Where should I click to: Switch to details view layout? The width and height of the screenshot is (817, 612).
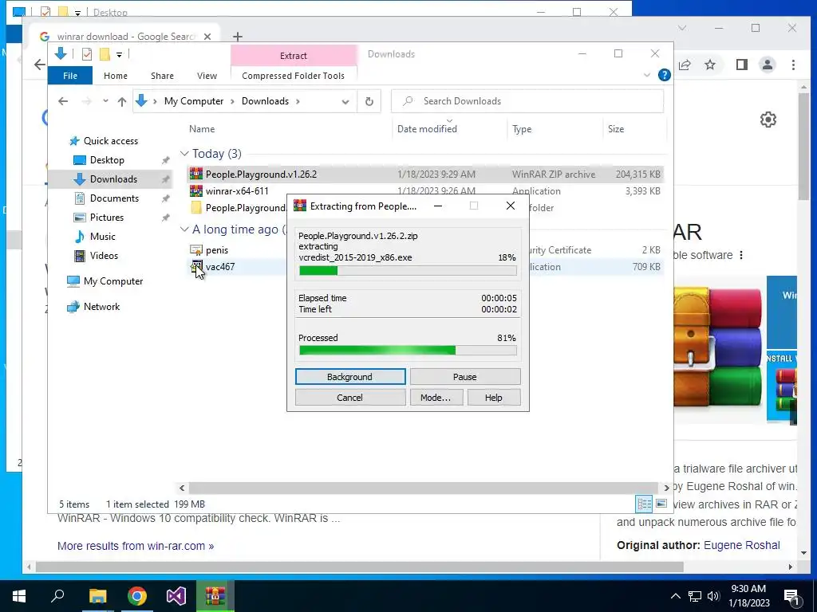click(644, 504)
